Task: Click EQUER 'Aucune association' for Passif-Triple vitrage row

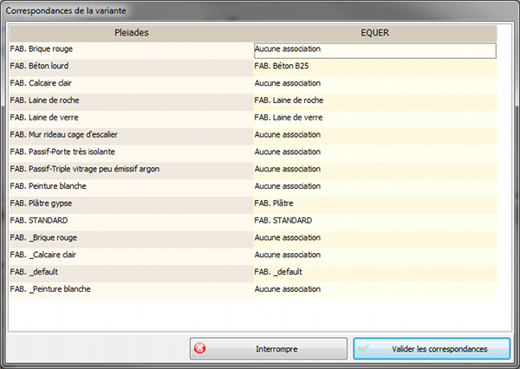Action: pyautogui.click(x=375, y=171)
